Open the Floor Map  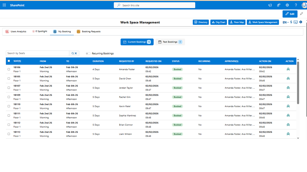point(237,22)
